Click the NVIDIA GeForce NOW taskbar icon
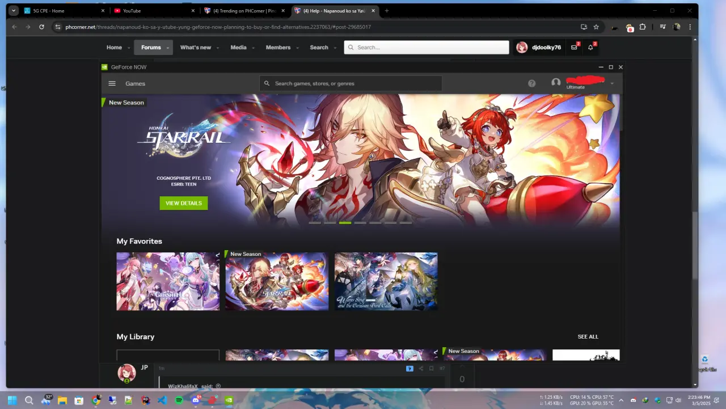Viewport: 726px width, 409px height. click(229, 400)
